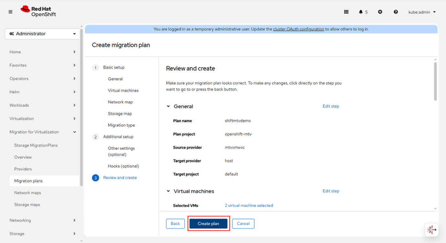Click the source provider value mtvvmwvc
Viewport: 446px width, 243px height.
[235, 148]
